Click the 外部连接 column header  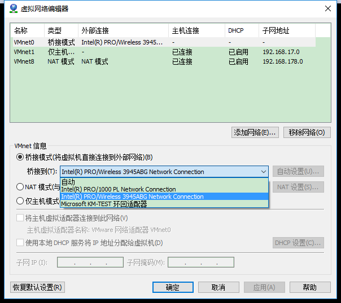click(x=123, y=30)
